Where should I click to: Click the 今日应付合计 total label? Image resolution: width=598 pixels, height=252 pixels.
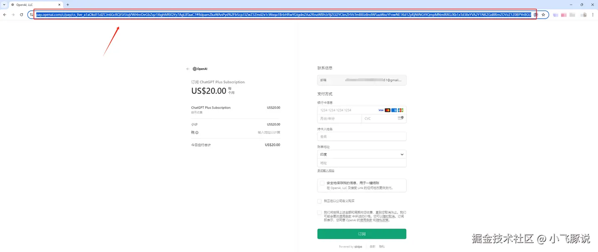pyautogui.click(x=201, y=145)
